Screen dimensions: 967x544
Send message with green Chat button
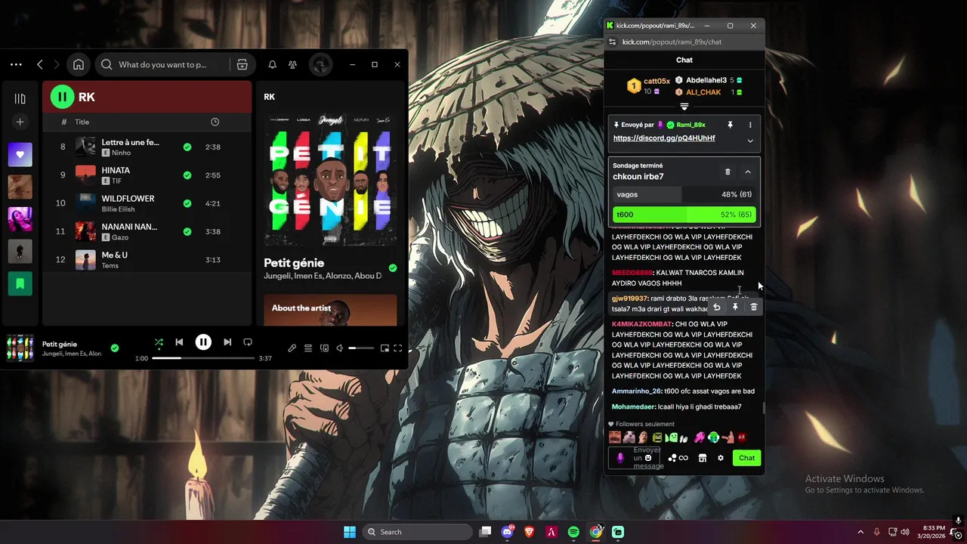coord(746,458)
